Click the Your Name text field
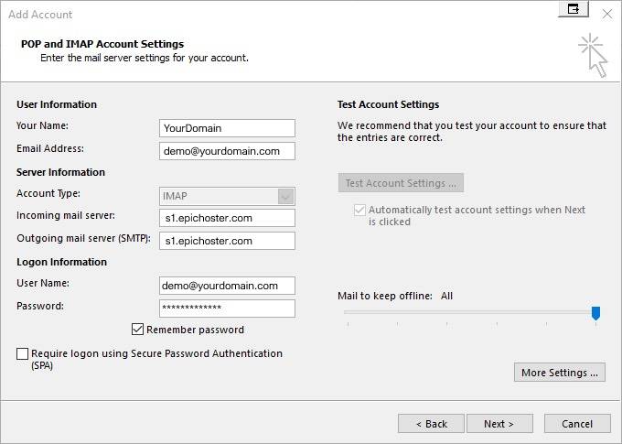The width and height of the screenshot is (622, 444). 227,128
